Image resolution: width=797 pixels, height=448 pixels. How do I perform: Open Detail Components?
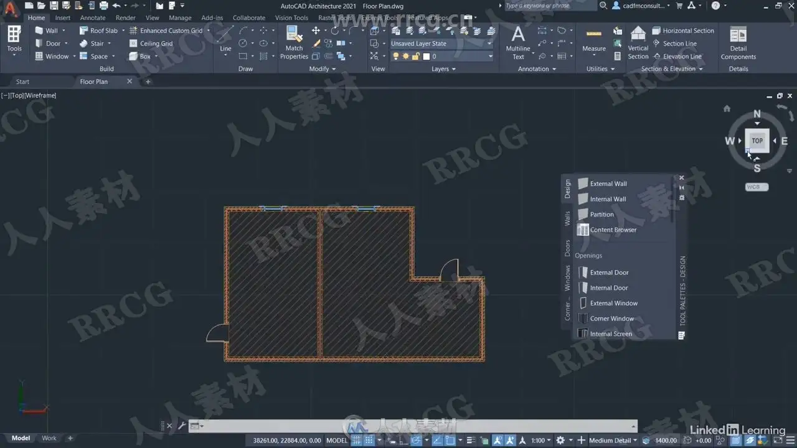pos(738,43)
